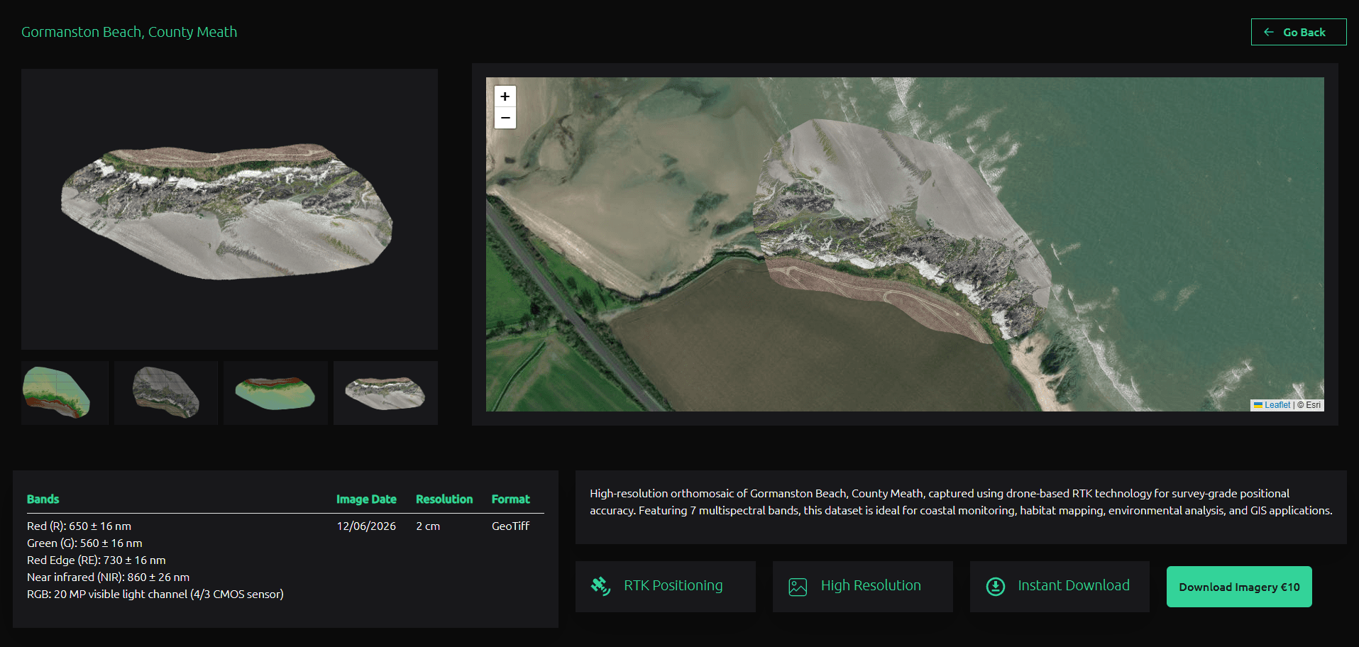The width and height of the screenshot is (1359, 647).
Task: Click the Bands column header
Action: (43, 499)
